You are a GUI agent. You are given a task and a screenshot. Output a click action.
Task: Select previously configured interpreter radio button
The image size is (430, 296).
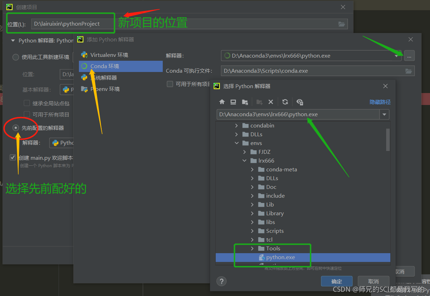pyautogui.click(x=16, y=128)
